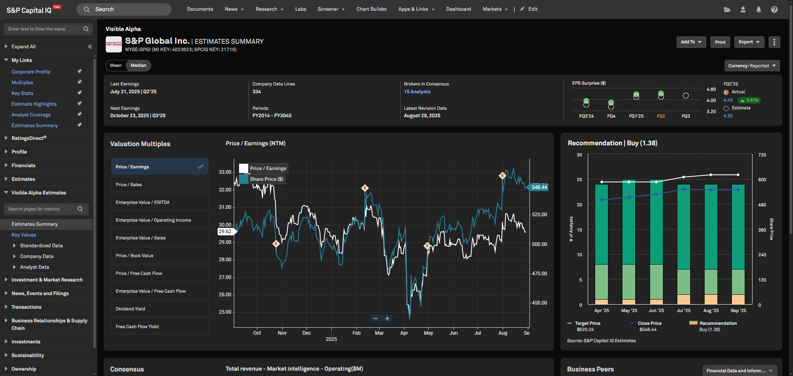Screen dimensions: 793x376
Task: Expand the Export dropdown
Action: 749,42
